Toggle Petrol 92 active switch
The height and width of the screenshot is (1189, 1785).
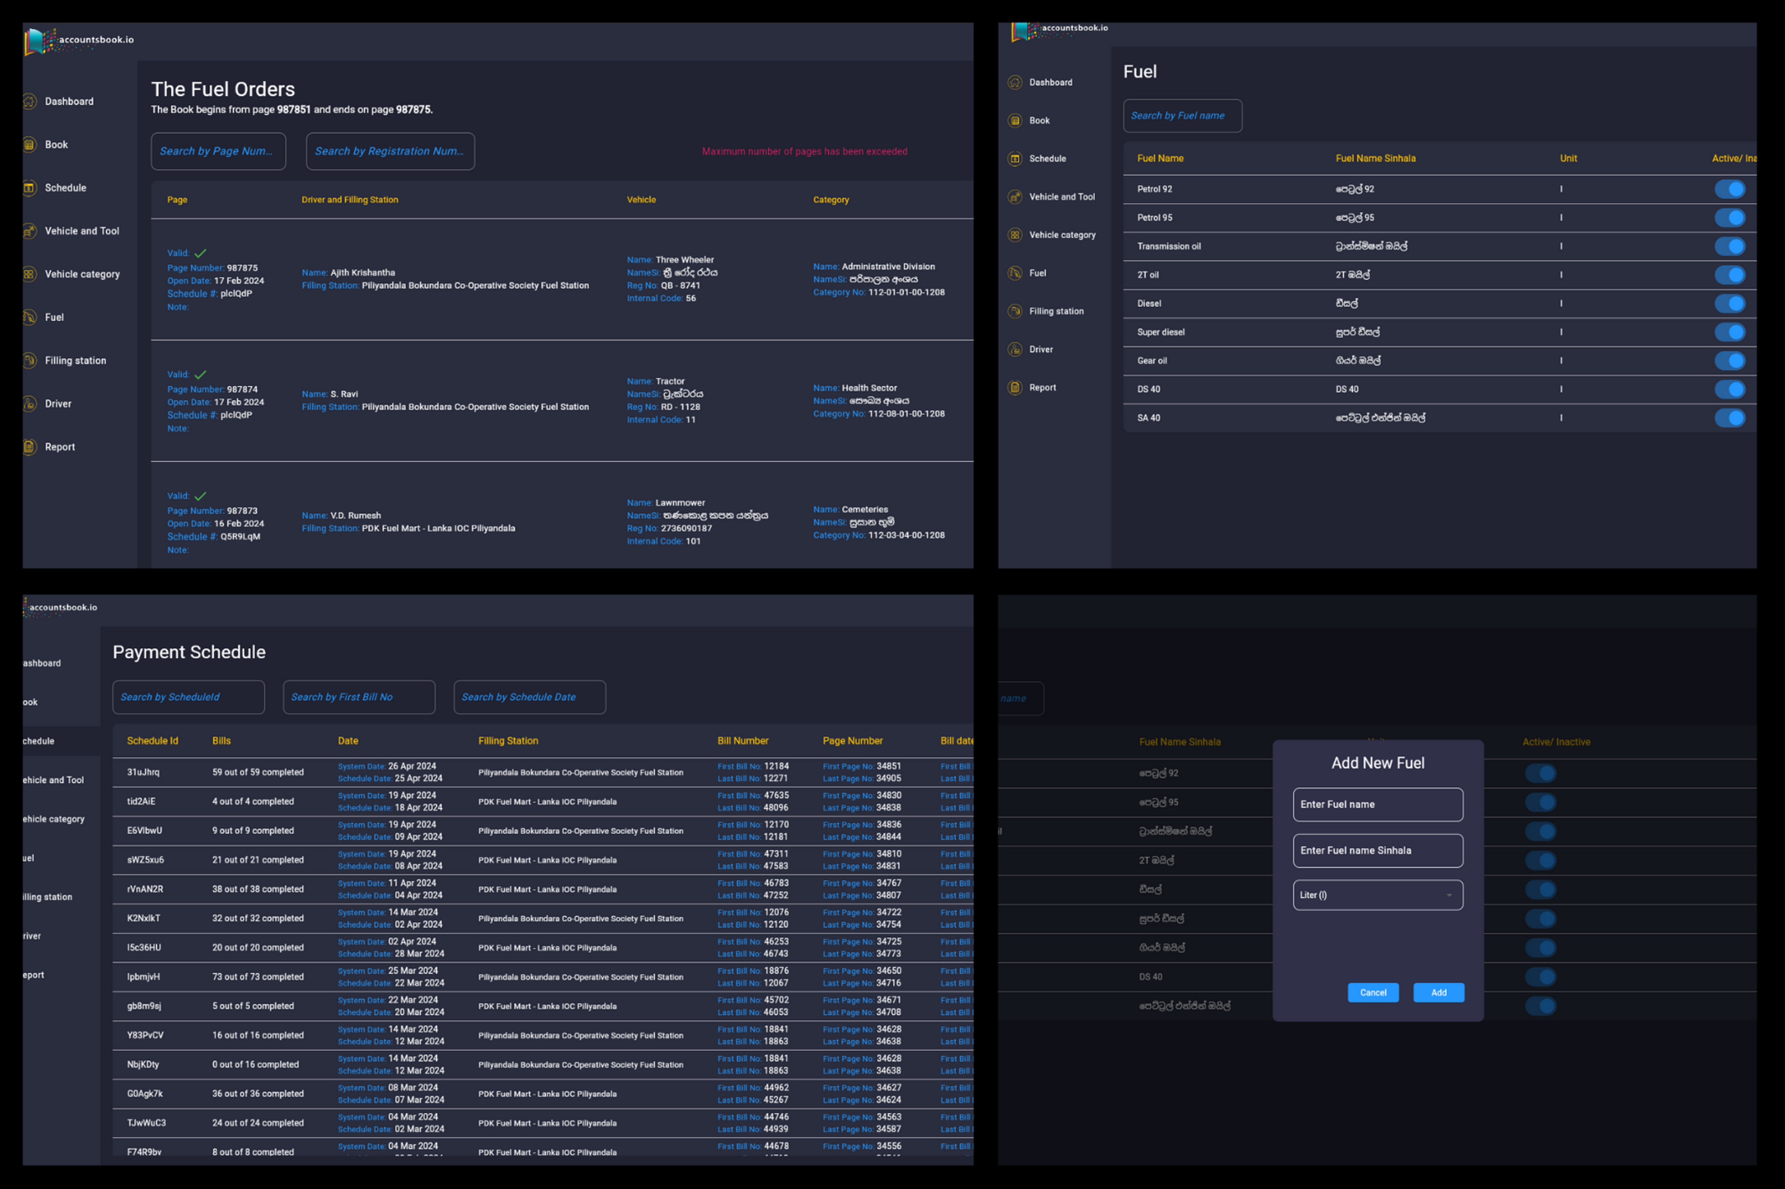[1730, 189]
